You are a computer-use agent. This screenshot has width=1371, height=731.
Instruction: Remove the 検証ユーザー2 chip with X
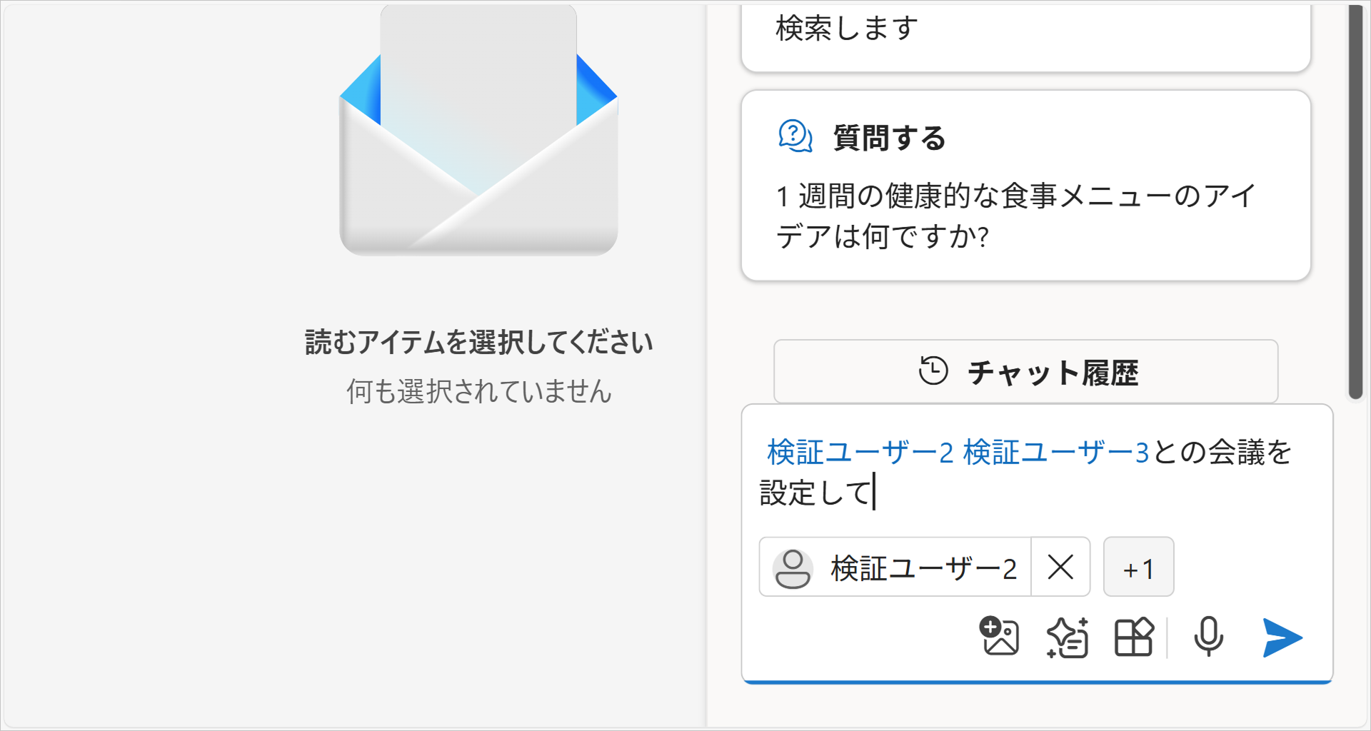(1060, 568)
